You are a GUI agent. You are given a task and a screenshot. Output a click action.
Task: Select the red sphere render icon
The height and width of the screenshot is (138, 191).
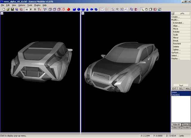(68, 10)
